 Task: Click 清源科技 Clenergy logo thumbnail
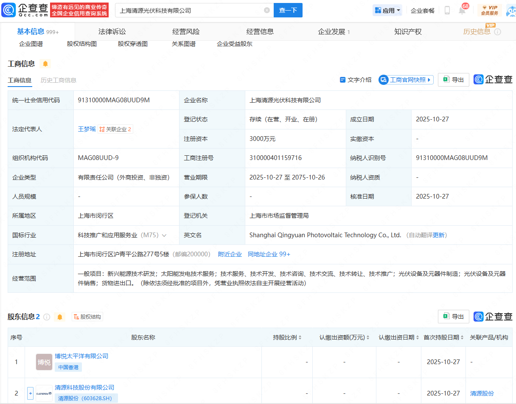(44, 393)
